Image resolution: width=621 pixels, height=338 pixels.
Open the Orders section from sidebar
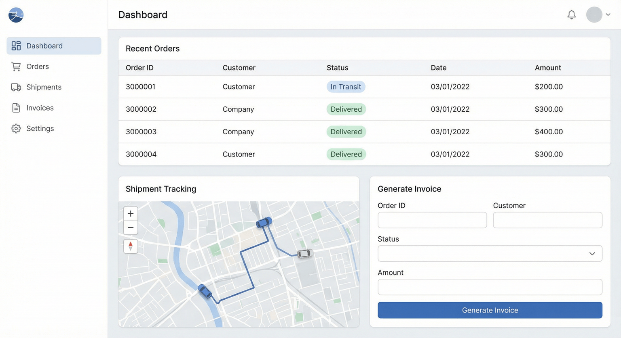click(37, 67)
